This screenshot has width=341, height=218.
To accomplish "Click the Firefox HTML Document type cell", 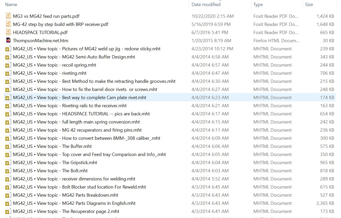I will (x=276, y=40).
